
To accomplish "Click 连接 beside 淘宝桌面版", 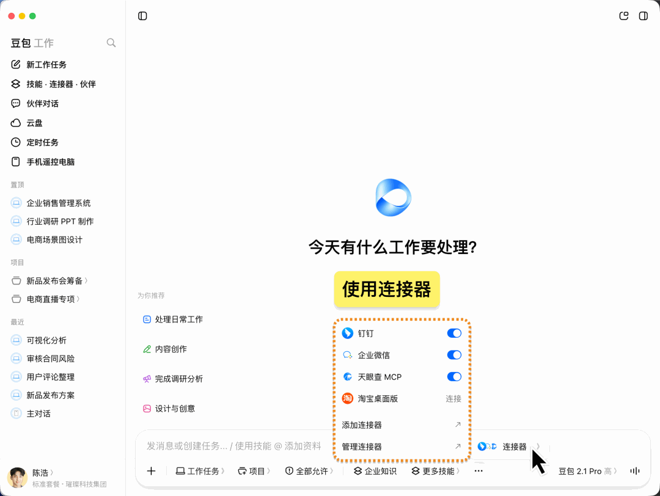I will tap(453, 398).
